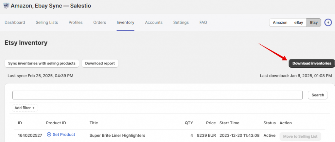This screenshot has width=335, height=142.
Task: Click the Move to Selling List button
Action: coord(300,136)
